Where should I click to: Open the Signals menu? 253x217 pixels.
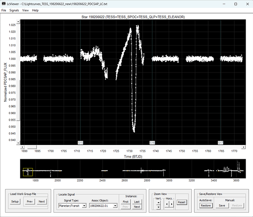pyautogui.click(x=14, y=10)
